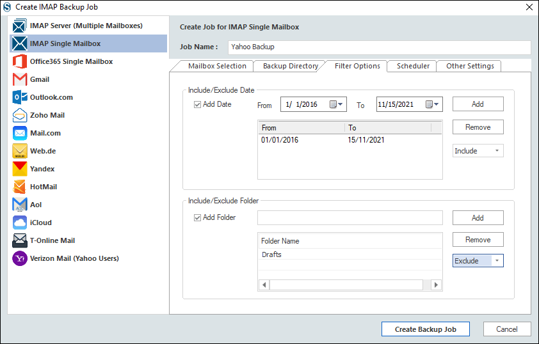Click folder list scrollbar left arrow

click(264, 285)
